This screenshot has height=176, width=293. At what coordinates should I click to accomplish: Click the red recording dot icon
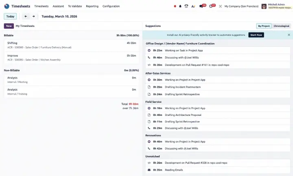[175, 6]
